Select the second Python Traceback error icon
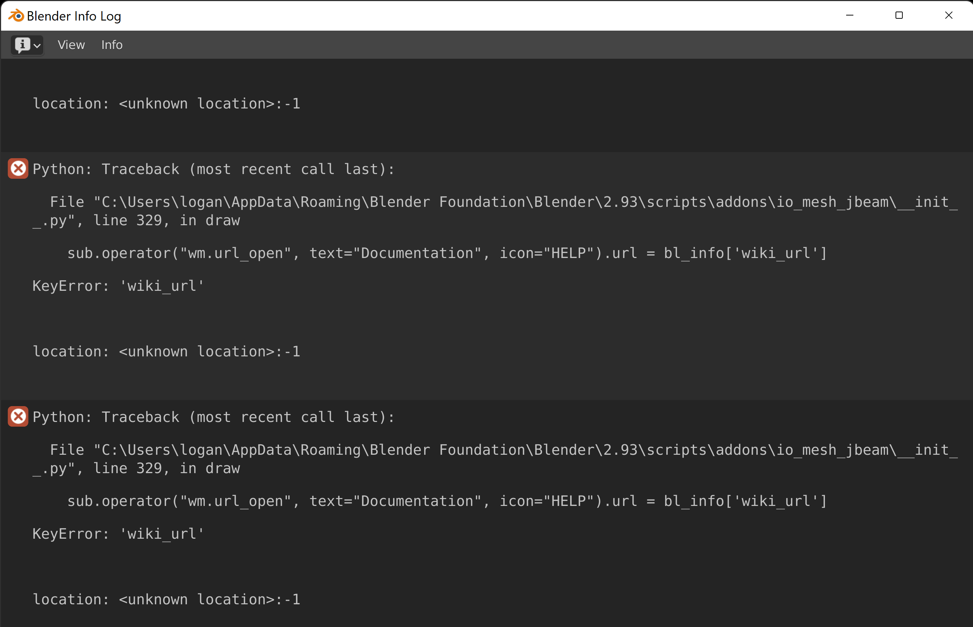Screen dimensions: 973x627 click(18, 417)
